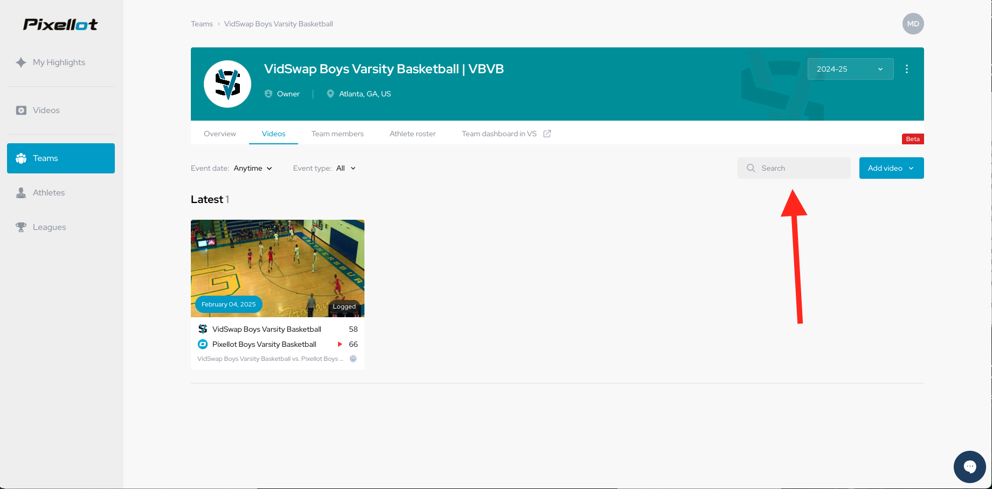Open the Athlete roster tab
The width and height of the screenshot is (992, 489).
click(412, 134)
